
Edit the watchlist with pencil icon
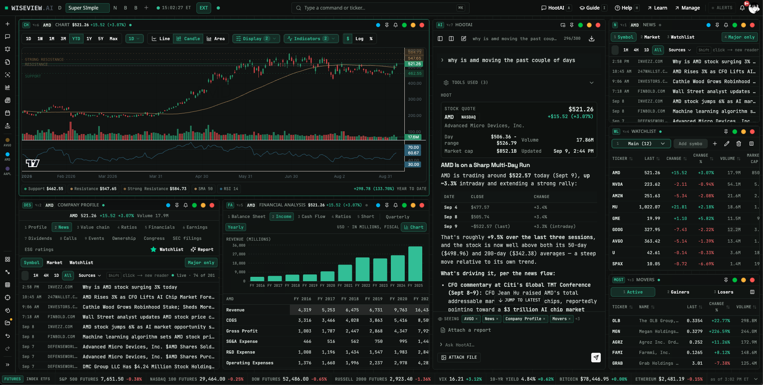(x=727, y=144)
